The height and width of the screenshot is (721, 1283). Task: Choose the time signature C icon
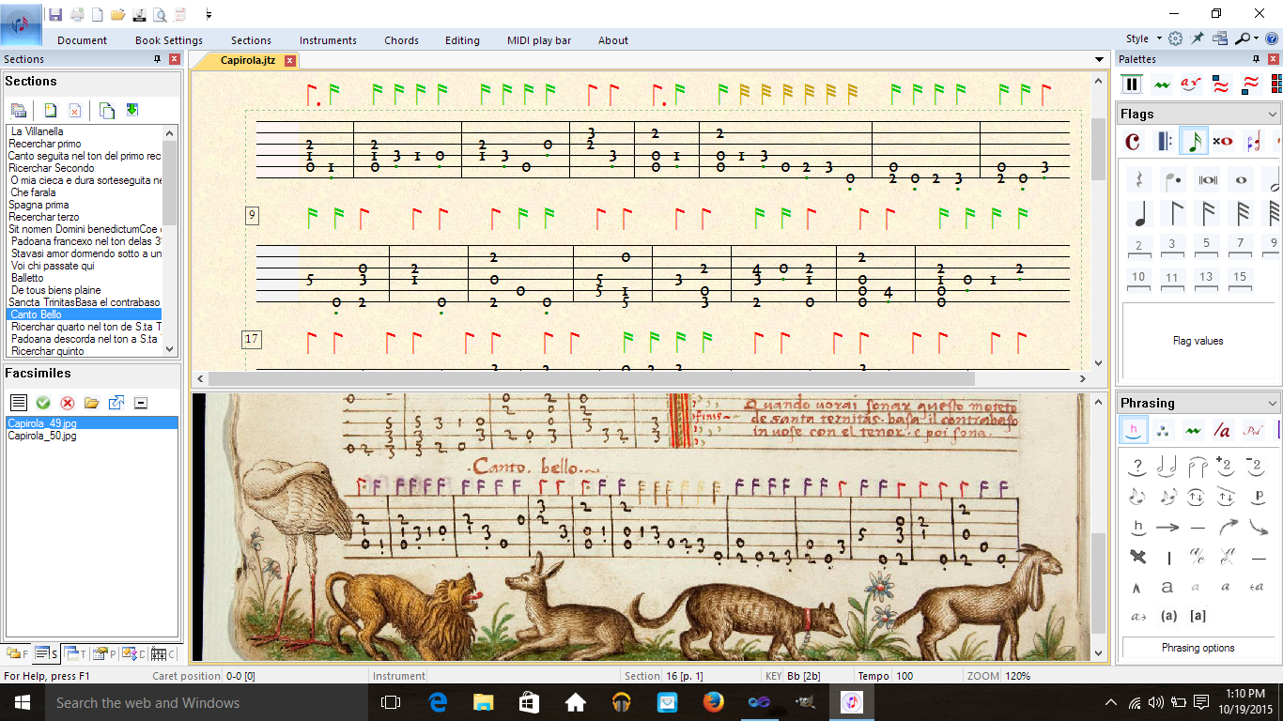tap(1133, 142)
